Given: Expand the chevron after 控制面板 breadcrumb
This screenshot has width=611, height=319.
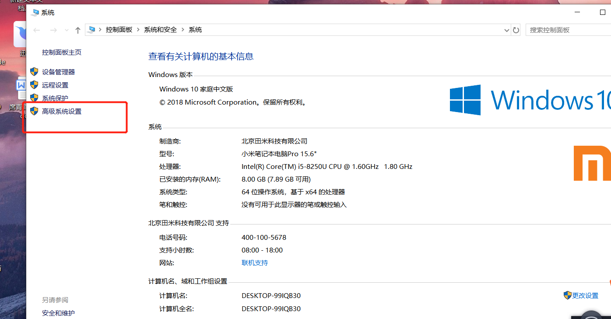Looking at the screenshot, I should pyautogui.click(x=138, y=30).
